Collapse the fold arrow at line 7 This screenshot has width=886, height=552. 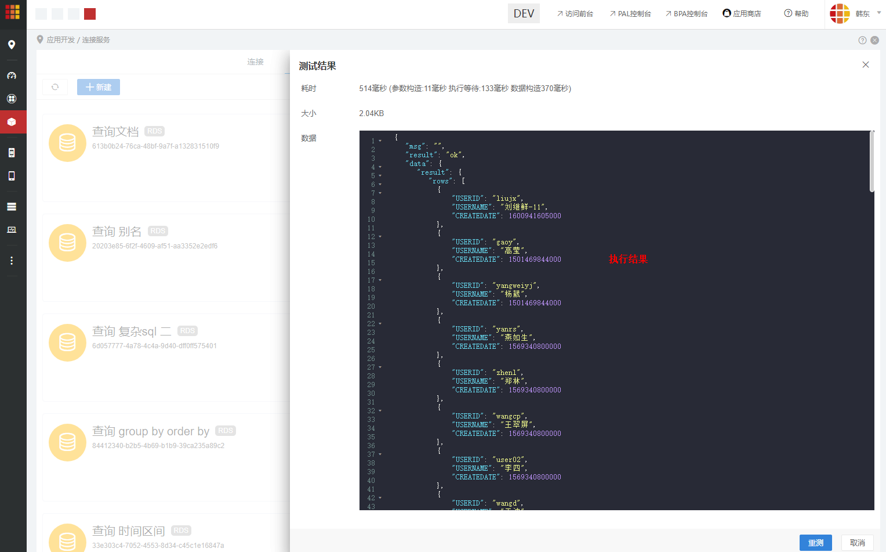[380, 193]
